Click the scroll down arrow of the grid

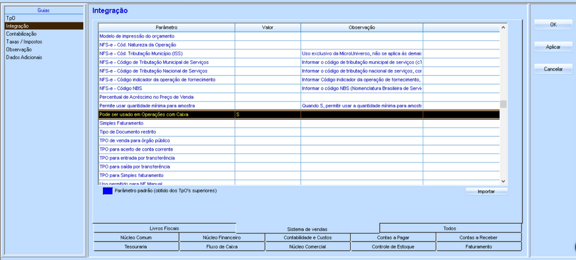[x=503, y=181]
